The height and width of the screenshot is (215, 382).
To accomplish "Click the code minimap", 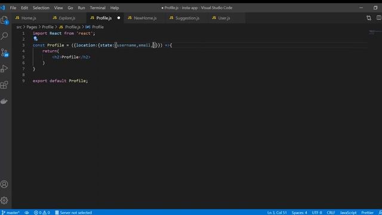I will 374,32.
